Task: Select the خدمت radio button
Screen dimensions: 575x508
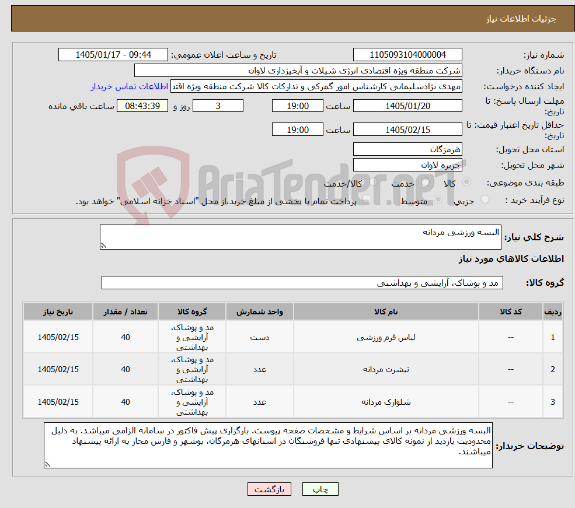Action: coord(426,181)
